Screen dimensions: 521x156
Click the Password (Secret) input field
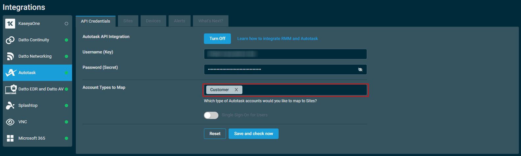[285, 69]
